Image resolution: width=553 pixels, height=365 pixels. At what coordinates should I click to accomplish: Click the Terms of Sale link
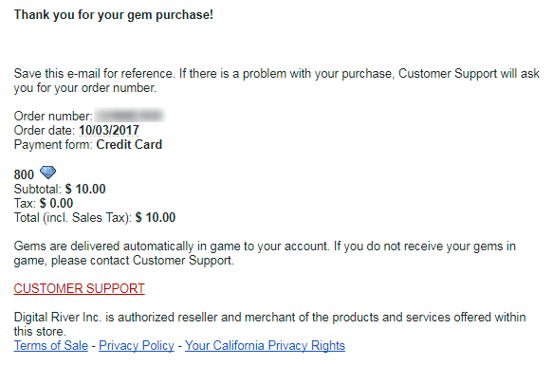coord(51,346)
